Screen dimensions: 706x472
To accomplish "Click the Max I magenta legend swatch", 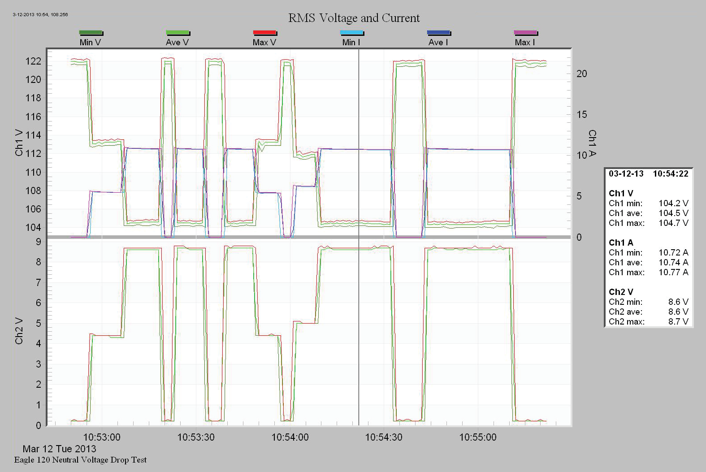I will point(526,33).
